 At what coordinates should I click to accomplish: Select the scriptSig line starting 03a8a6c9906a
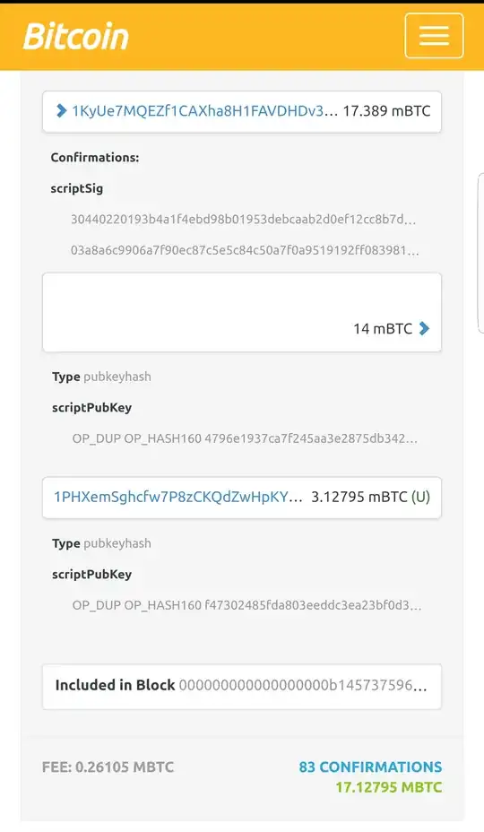[246, 250]
